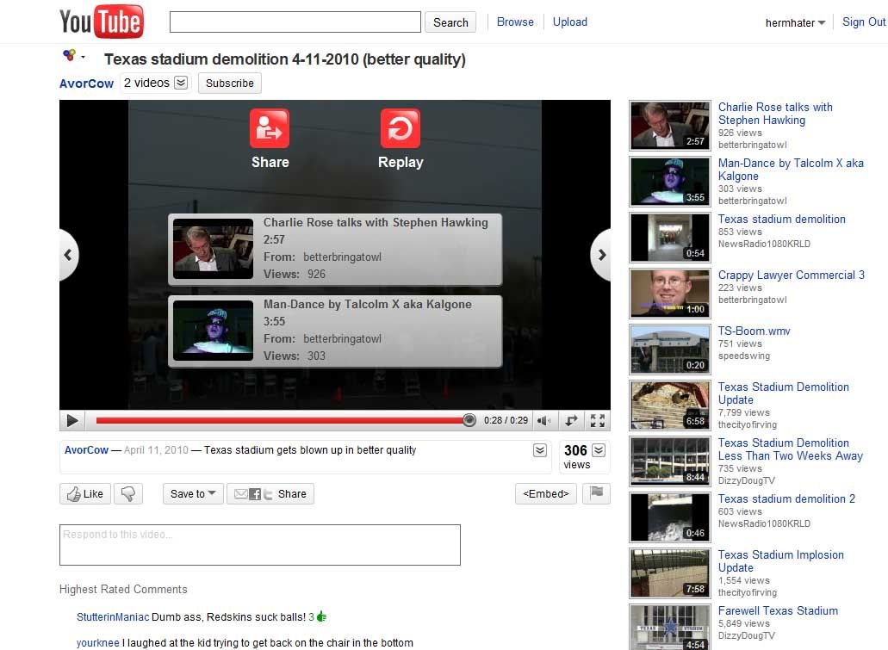This screenshot has width=888, height=650.
Task: Open Texas Stadium Demolition Update 6:58 thumbnail
Action: 670,405
